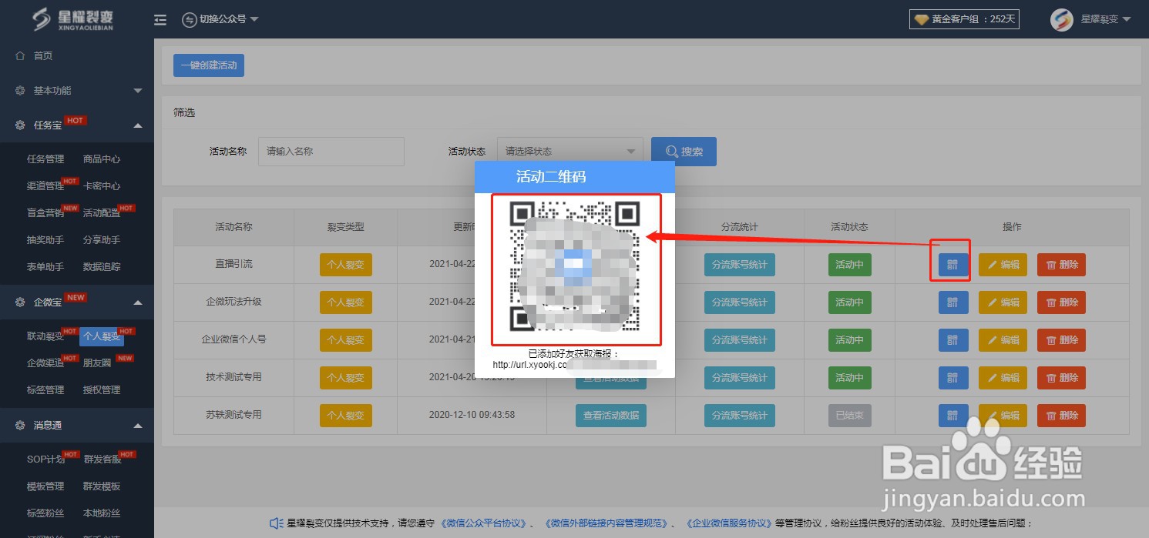This screenshot has width=1149, height=538.
Task: Open 表单助手 in the sidebar
Action: 45,267
